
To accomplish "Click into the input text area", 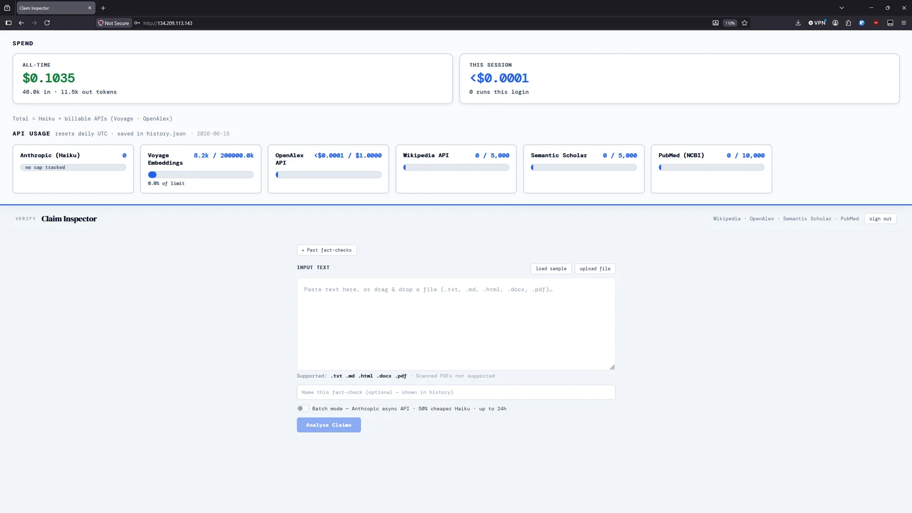I will (456, 324).
